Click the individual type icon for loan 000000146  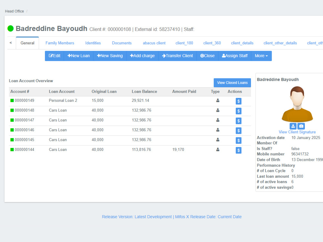[218, 130]
